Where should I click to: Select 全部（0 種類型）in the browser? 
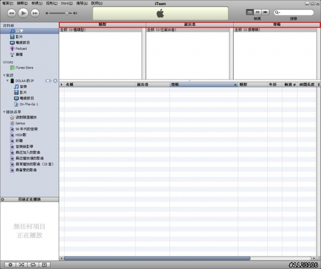[100, 30]
